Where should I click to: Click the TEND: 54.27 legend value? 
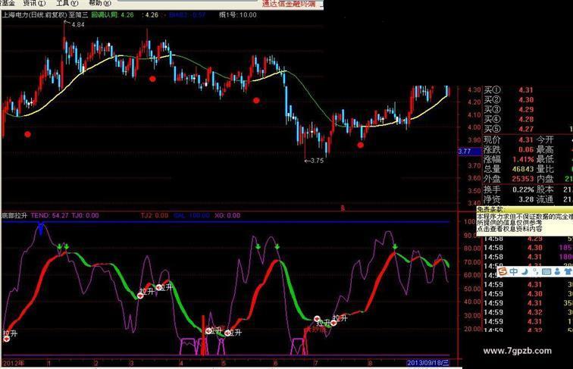(x=50, y=215)
